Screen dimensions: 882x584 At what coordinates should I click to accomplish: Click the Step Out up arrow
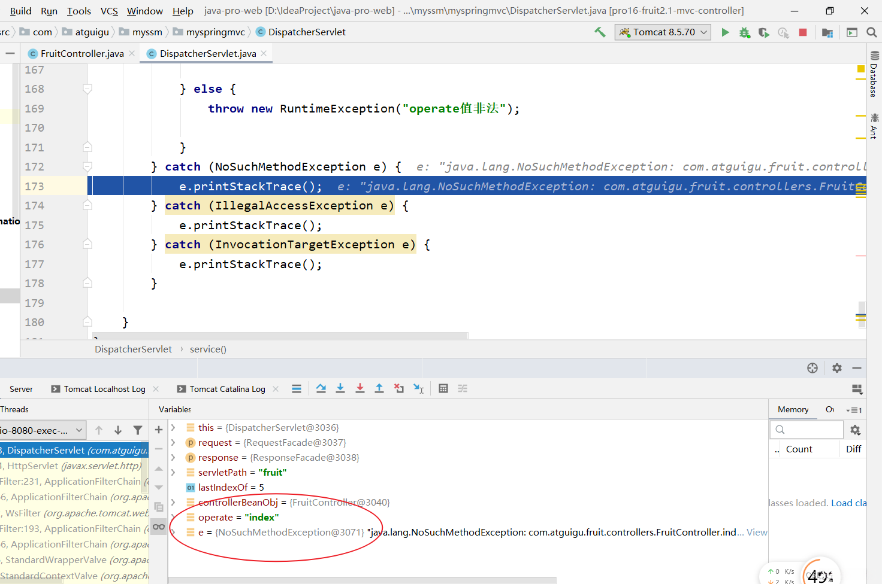coord(379,388)
